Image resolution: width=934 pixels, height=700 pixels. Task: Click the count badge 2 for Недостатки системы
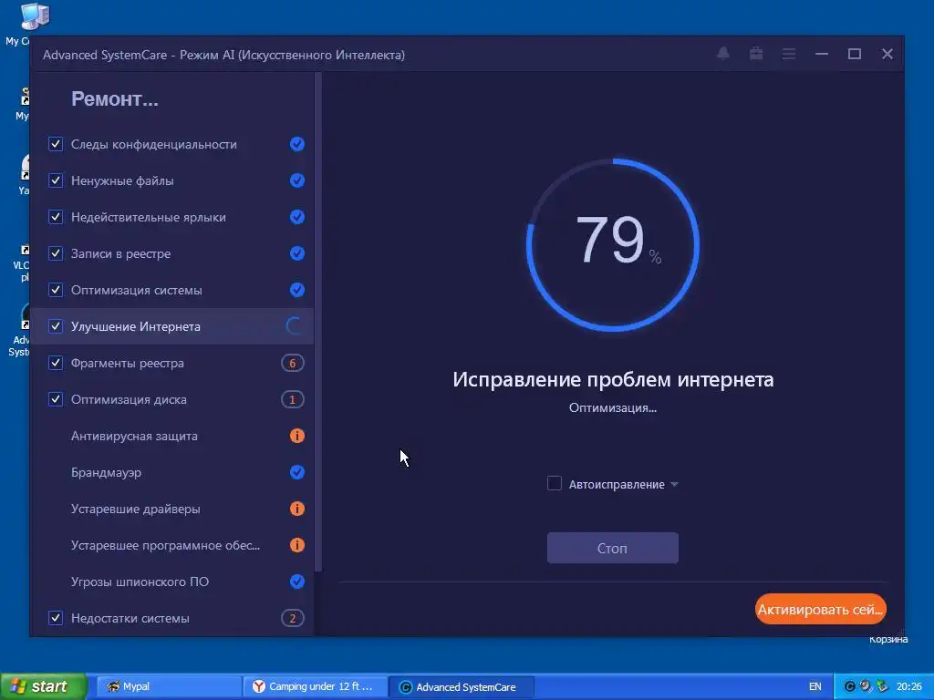point(293,619)
